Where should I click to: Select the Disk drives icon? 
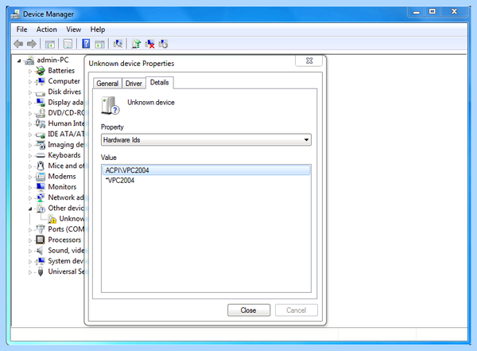41,92
